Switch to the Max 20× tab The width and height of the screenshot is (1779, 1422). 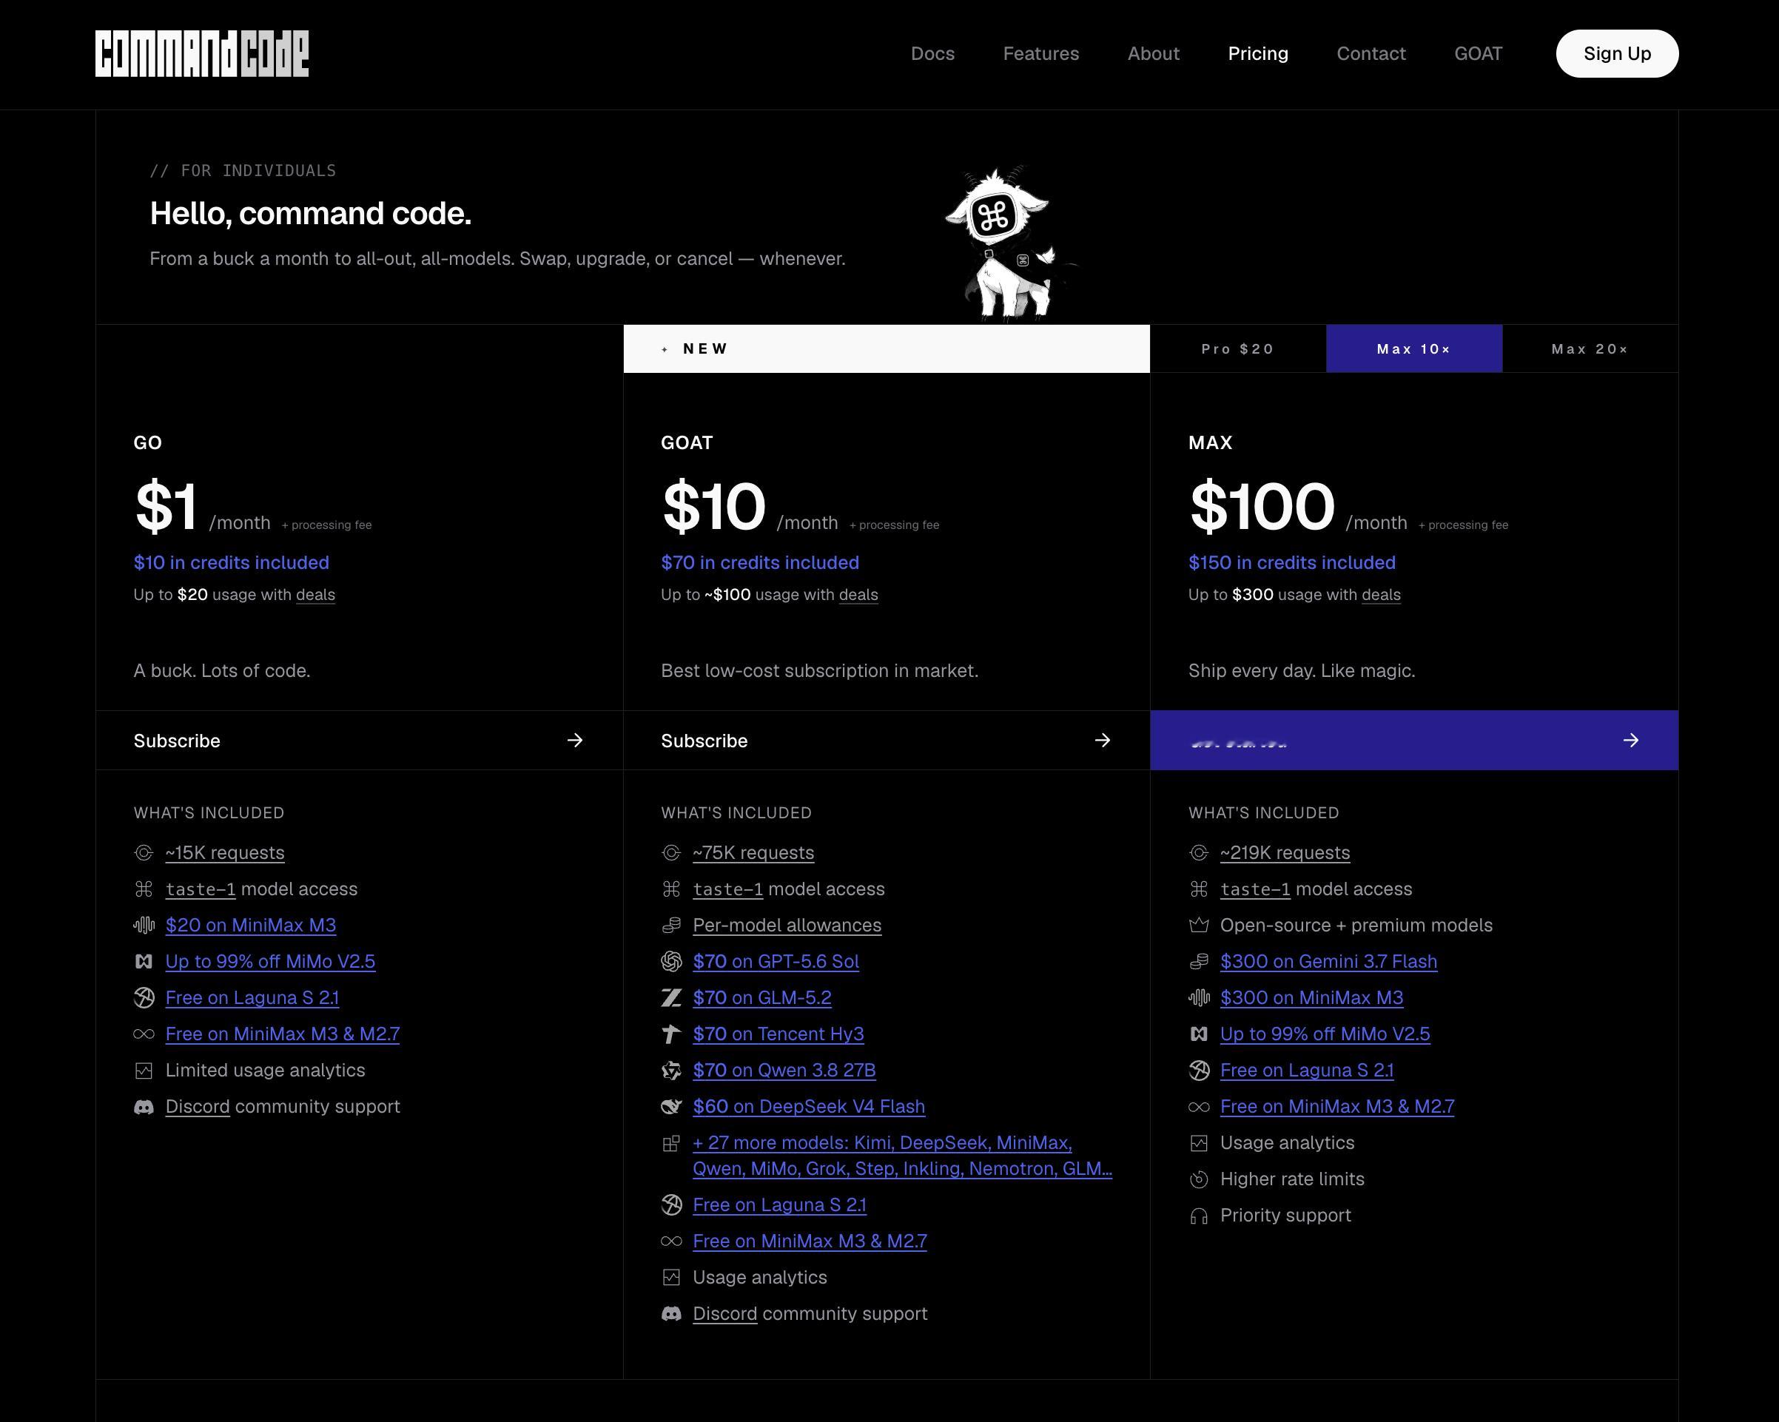(x=1590, y=349)
